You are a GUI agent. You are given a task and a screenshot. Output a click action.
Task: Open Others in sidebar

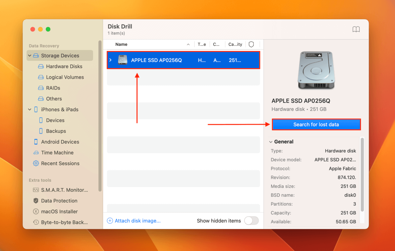54,99
